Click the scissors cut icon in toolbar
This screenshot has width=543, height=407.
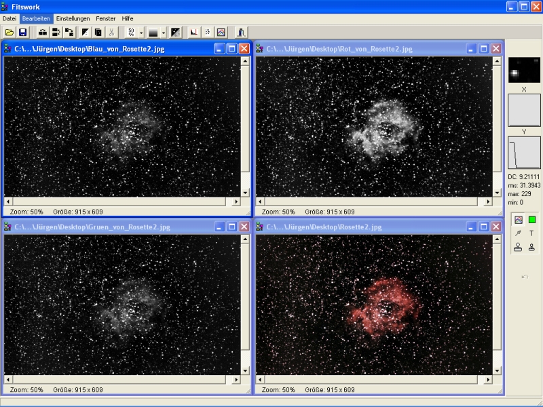tap(111, 32)
